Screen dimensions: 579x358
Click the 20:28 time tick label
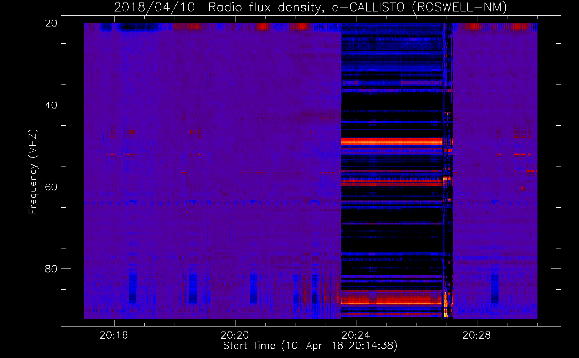pos(477,335)
